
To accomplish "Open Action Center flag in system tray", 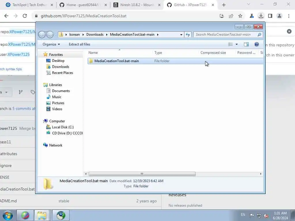I will coord(252,216).
